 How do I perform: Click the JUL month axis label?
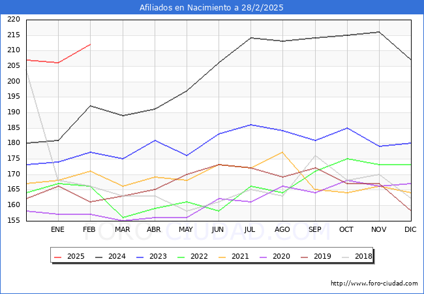click(x=249, y=229)
